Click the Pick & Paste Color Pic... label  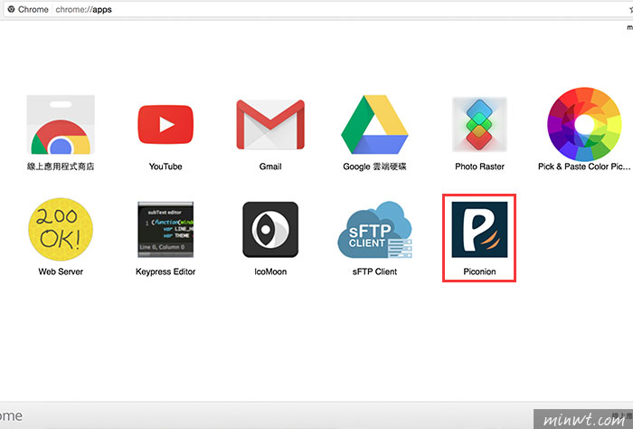coord(584,167)
